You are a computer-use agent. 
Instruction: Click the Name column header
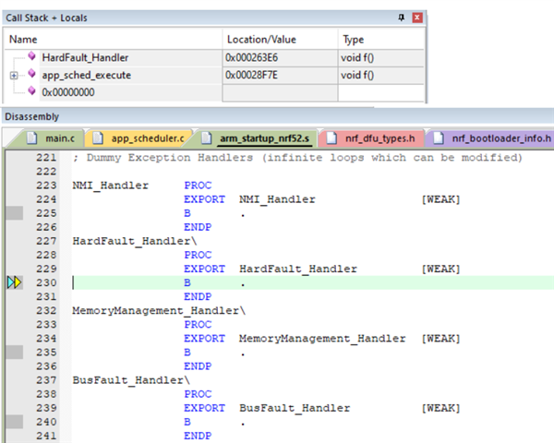click(x=23, y=40)
